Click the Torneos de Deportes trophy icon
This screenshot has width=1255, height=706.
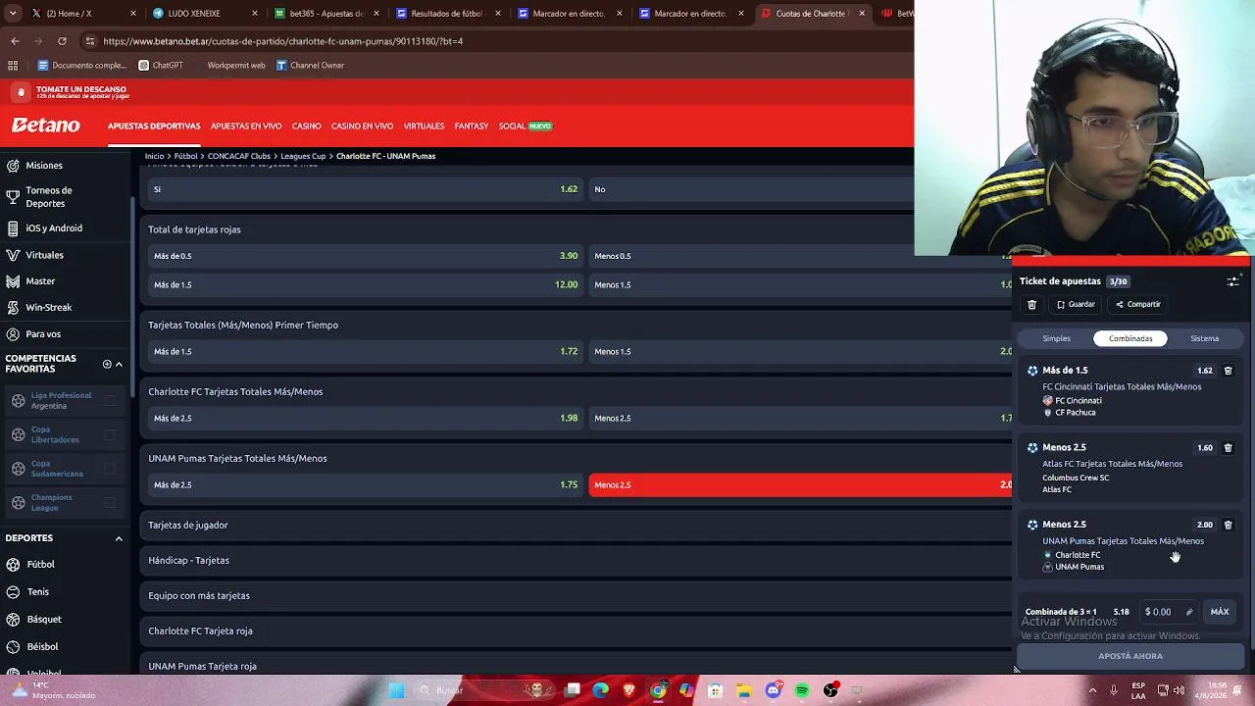tap(13, 197)
